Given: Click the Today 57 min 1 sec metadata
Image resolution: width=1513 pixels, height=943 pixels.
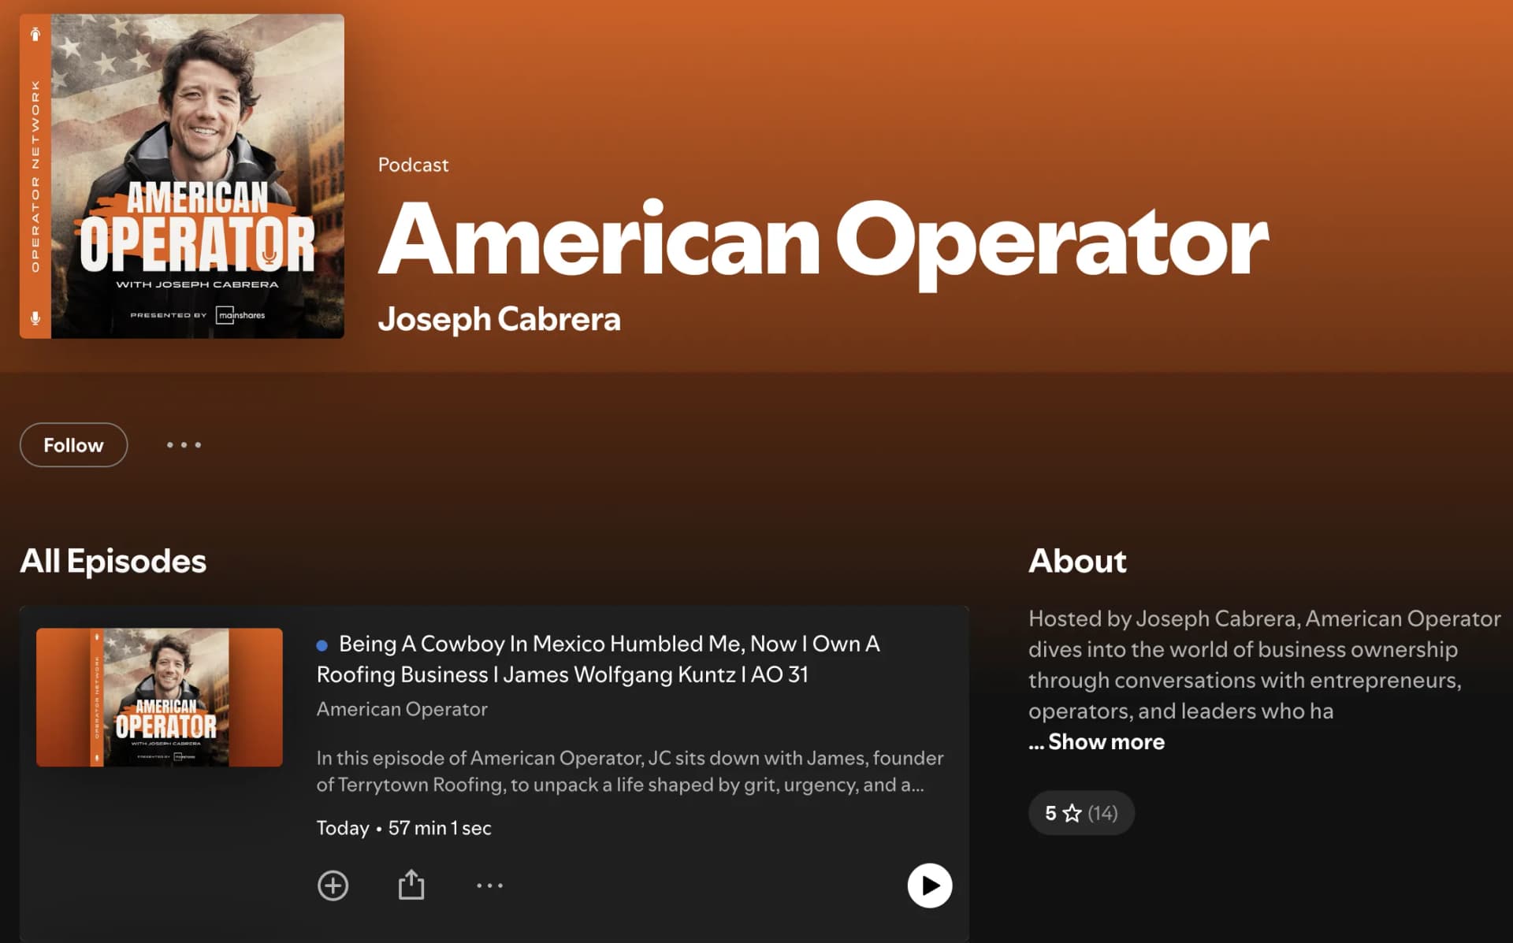Looking at the screenshot, I should (x=403, y=828).
